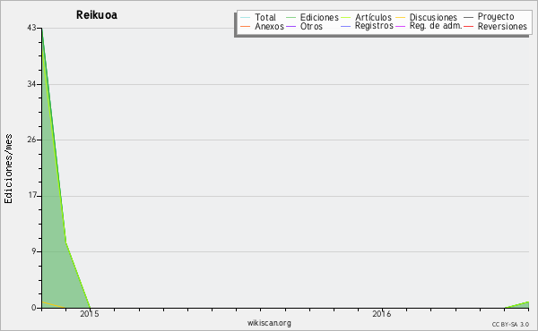Viewport: 538px width, 331px height.
Task: Click the CC BY-SA 3.0 license text
Action: click(x=510, y=324)
